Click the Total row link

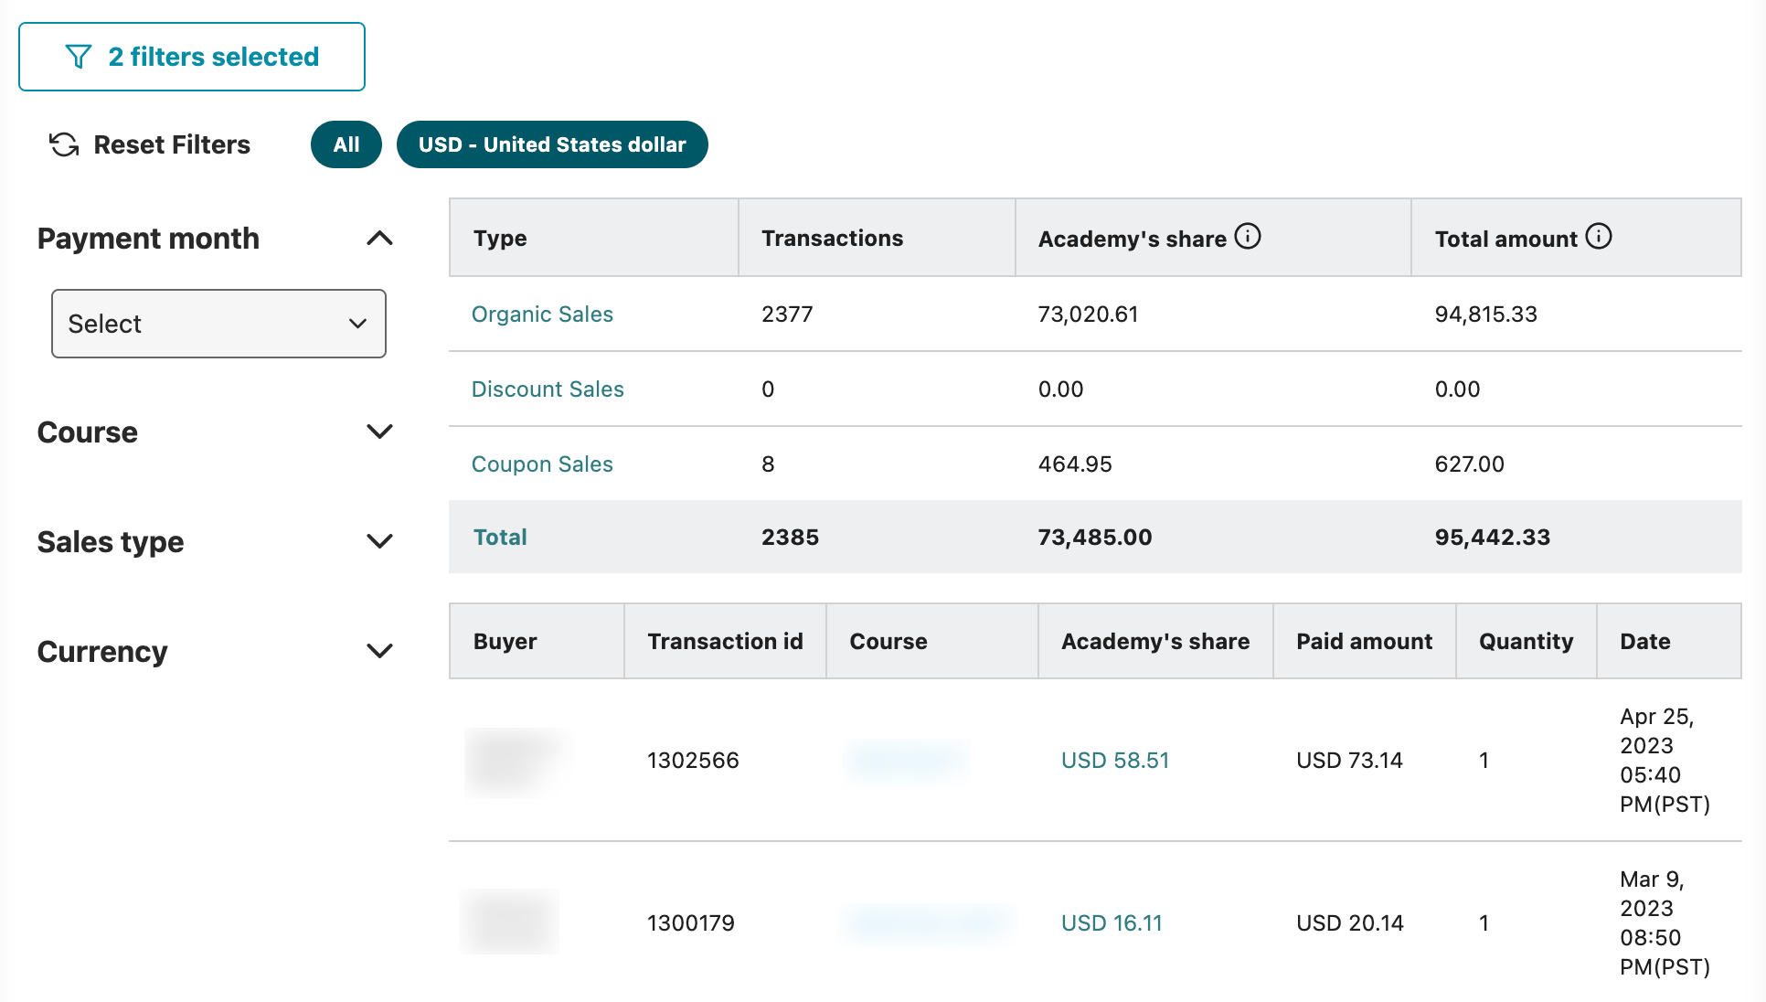pos(500,538)
